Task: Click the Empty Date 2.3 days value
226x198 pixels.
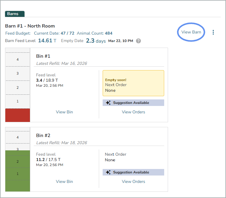Action: coord(96,41)
